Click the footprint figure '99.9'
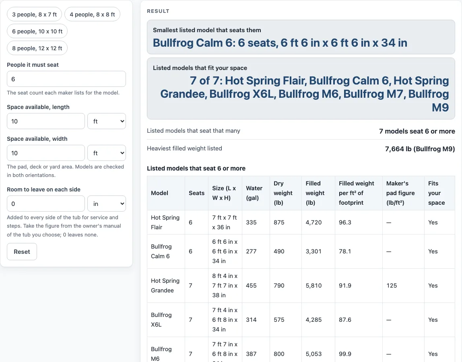This screenshot has height=362, width=462. tap(345, 354)
